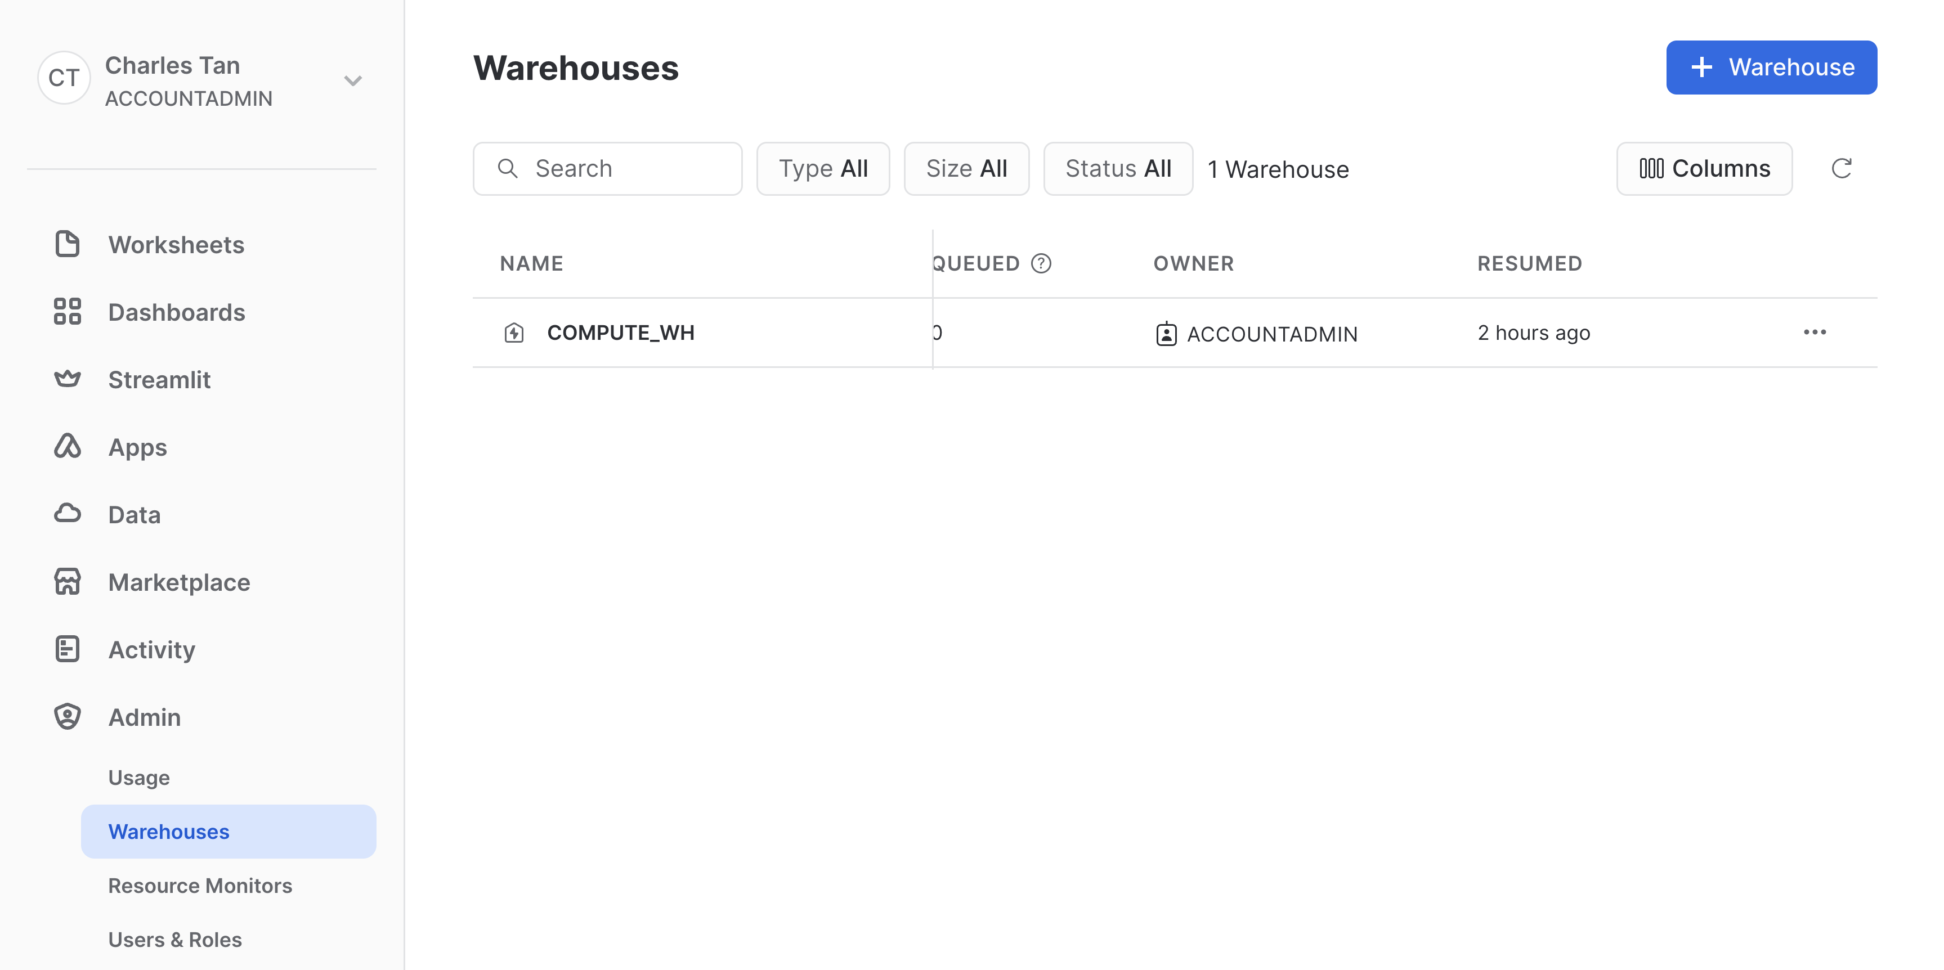Open the Status All filter

point(1118,168)
